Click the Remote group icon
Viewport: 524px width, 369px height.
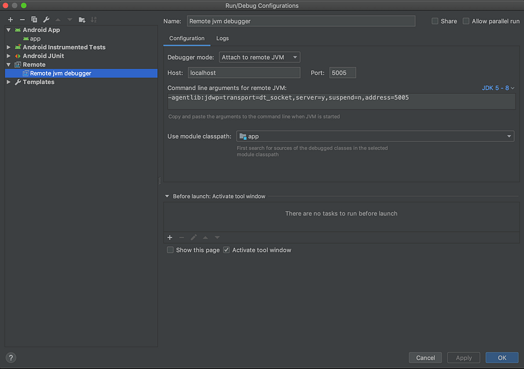(x=18, y=65)
